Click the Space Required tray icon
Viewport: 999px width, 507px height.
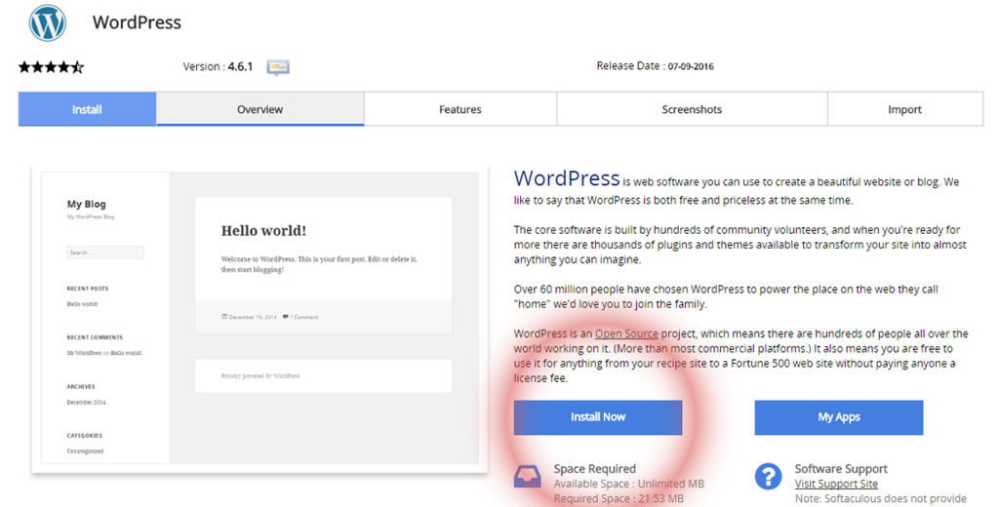click(527, 477)
